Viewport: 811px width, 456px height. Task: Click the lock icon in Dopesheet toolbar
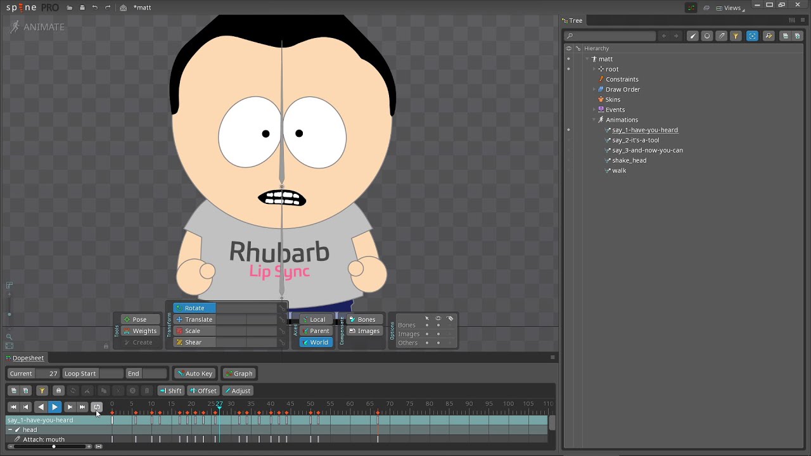[58, 391]
